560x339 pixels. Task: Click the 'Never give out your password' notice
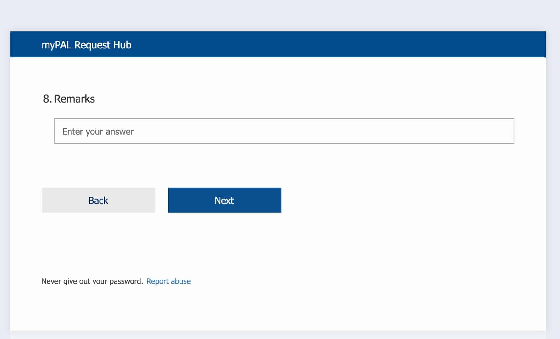coord(92,281)
